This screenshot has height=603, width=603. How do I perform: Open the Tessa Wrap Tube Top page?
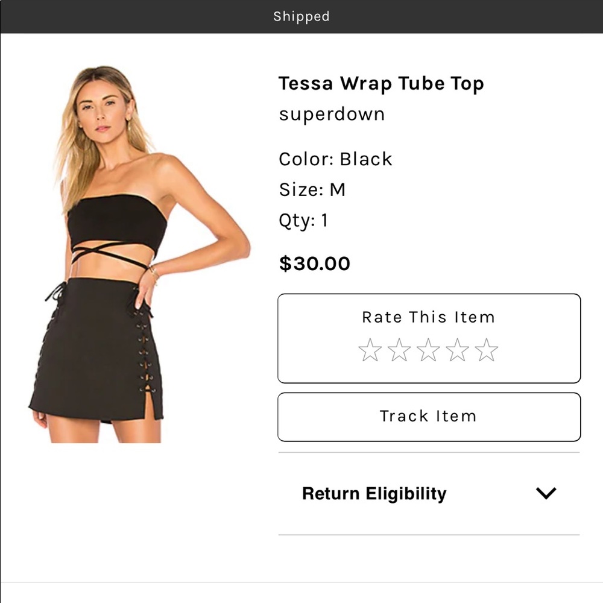[380, 84]
